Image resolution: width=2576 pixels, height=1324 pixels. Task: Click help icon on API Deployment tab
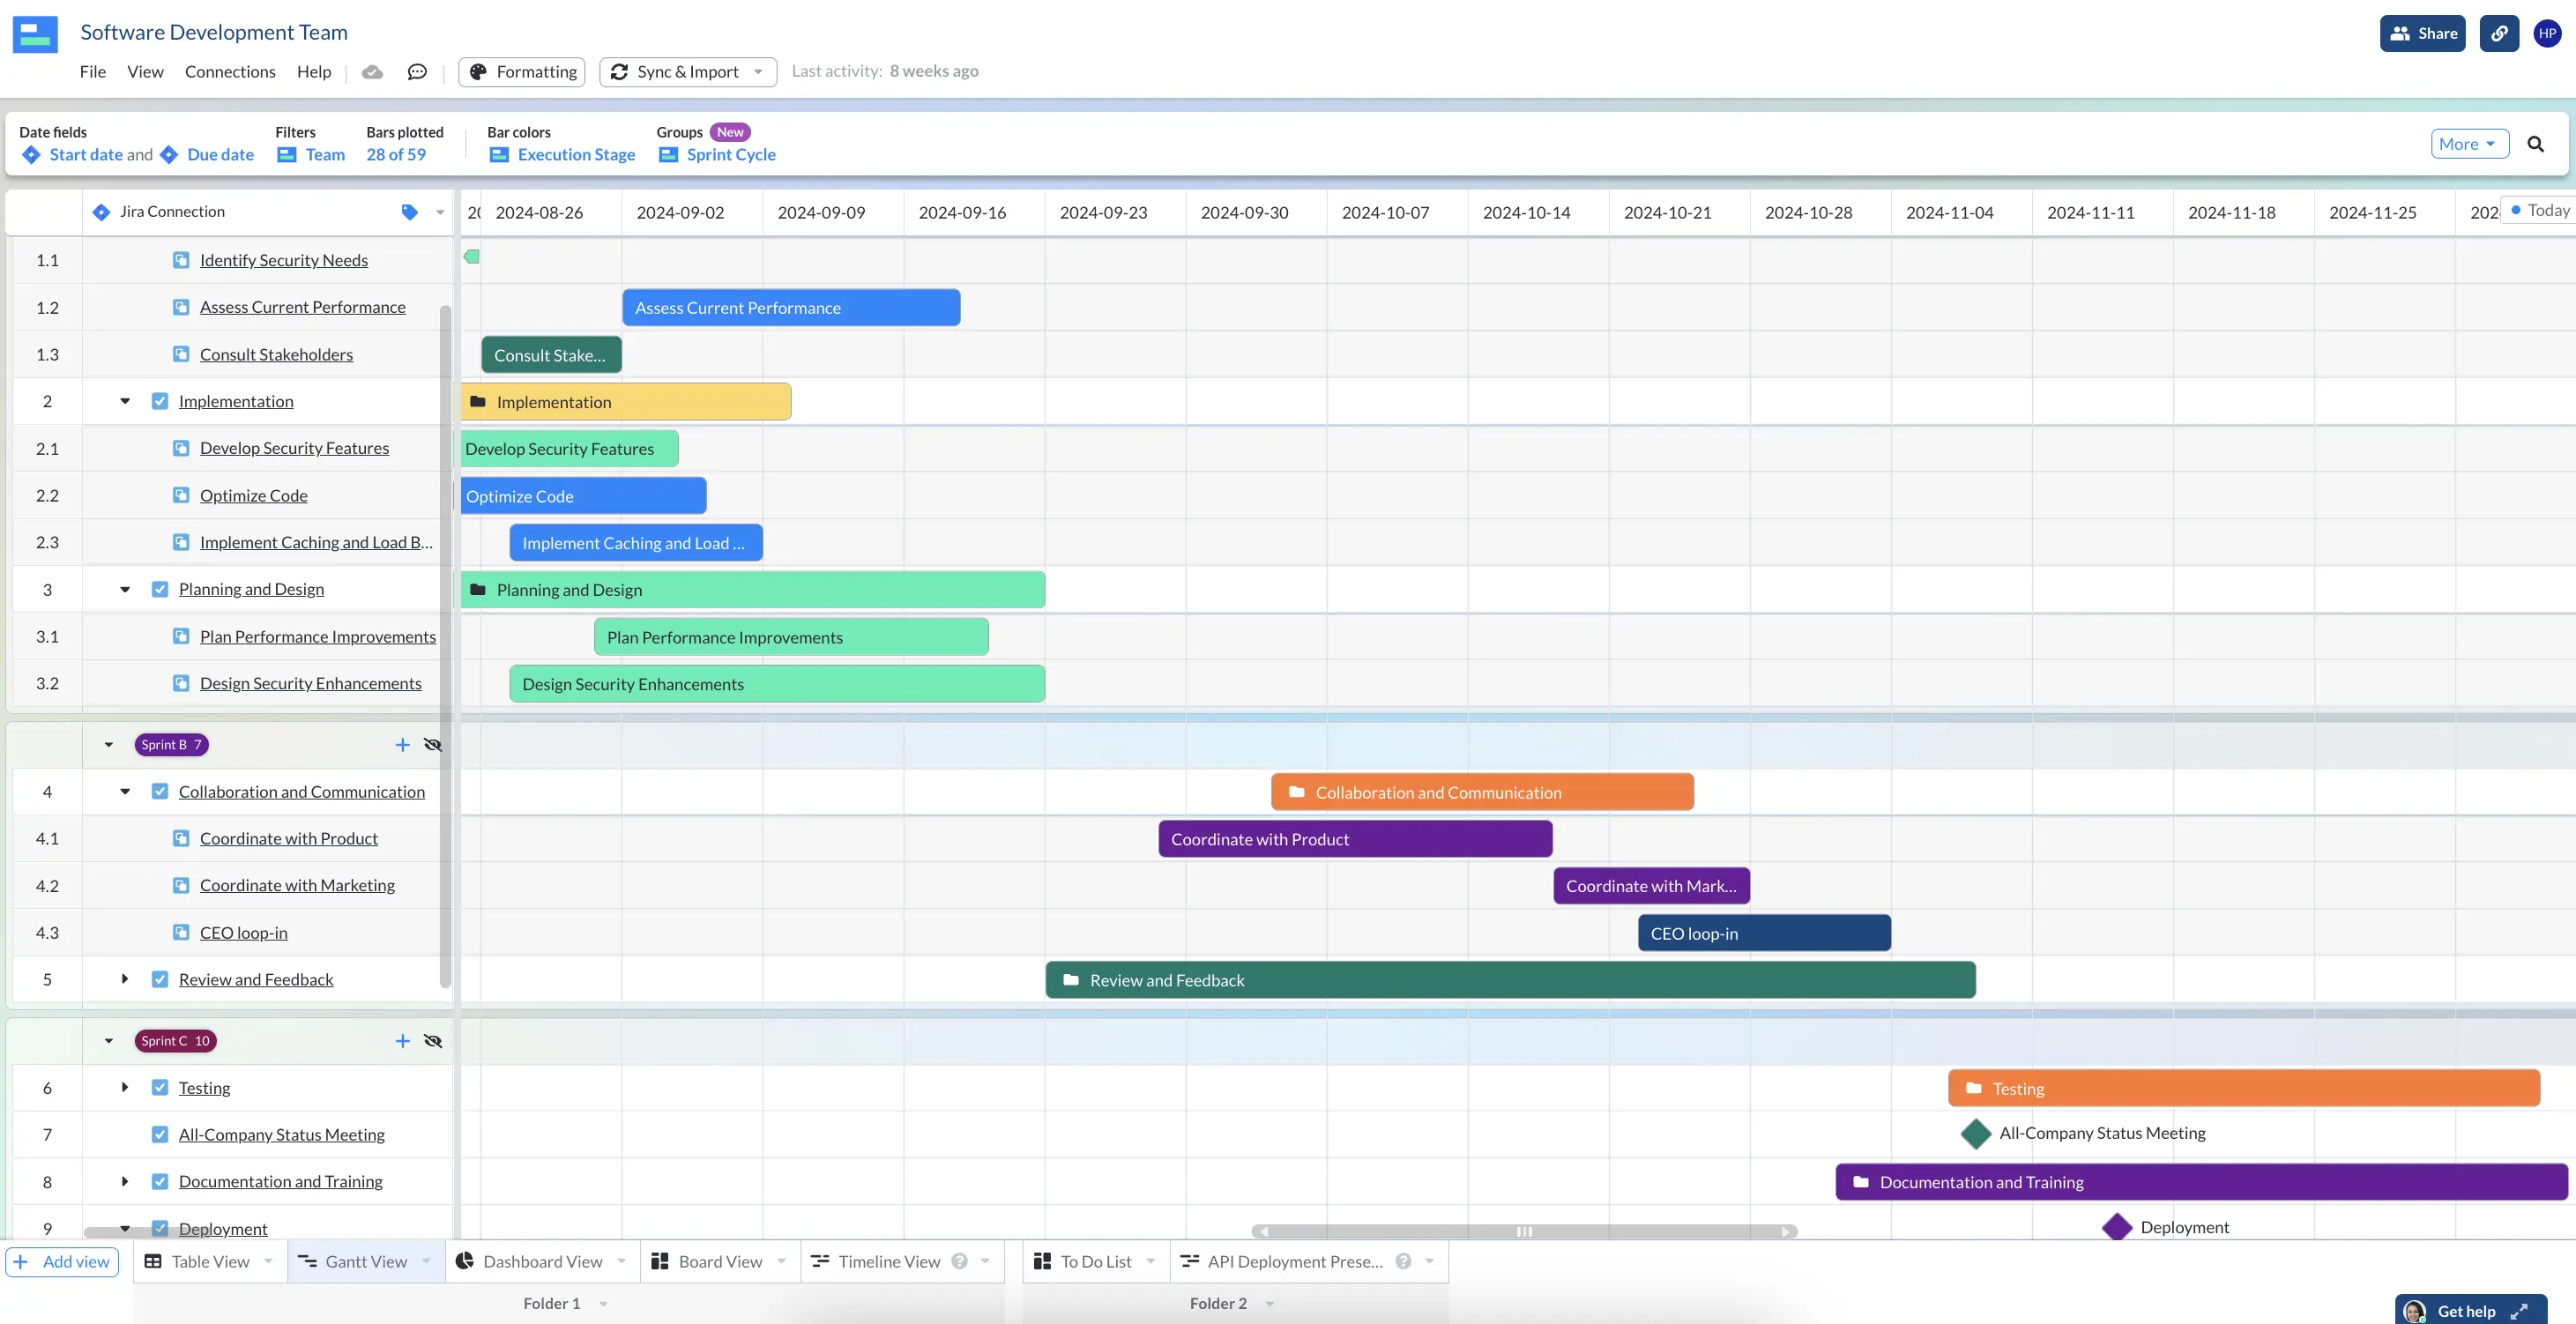click(x=1403, y=1261)
